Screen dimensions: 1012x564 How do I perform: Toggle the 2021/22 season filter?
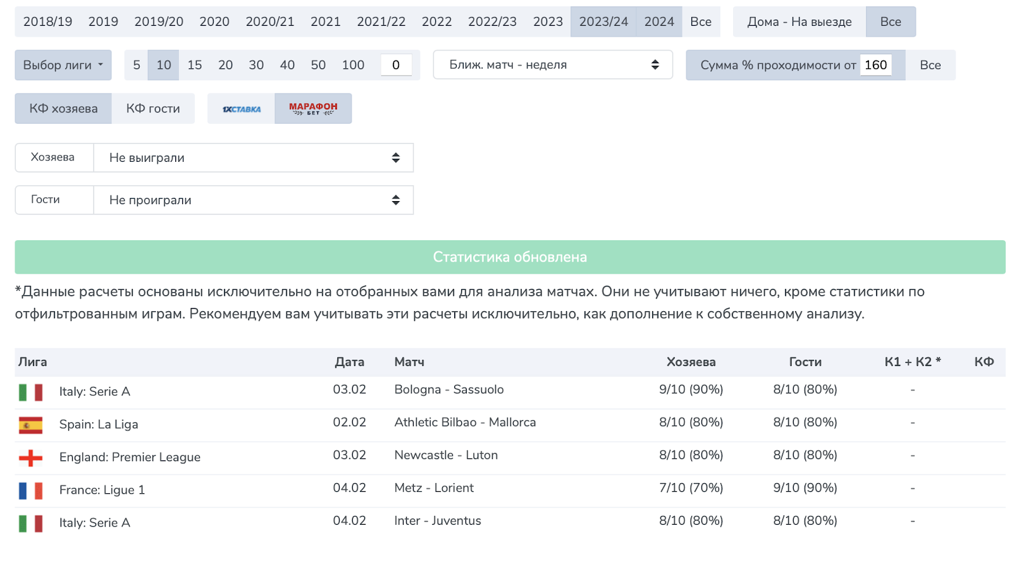coord(381,21)
